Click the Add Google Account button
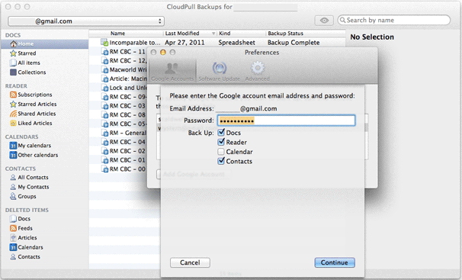The image size is (462, 280). (x=194, y=174)
